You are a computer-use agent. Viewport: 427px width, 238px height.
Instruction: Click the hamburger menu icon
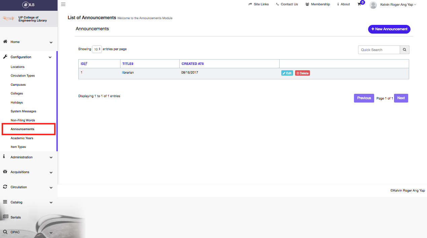[63, 4]
